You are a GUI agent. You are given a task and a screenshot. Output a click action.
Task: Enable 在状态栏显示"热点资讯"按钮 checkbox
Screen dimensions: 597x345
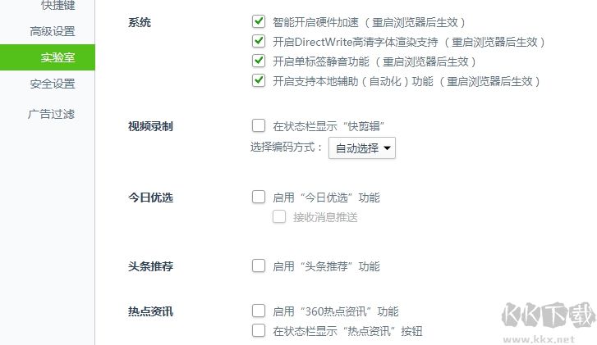[259, 330]
